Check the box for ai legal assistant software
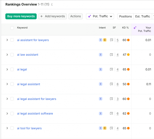This screenshot has width=154, height=139. pyautogui.click(x=12, y=113)
